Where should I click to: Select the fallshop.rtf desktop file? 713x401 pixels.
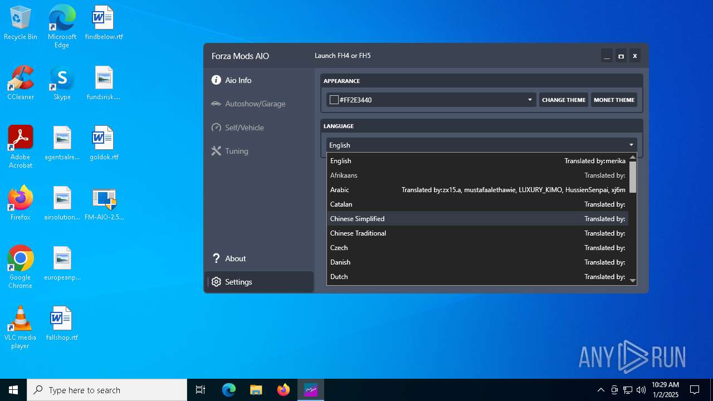point(62,324)
